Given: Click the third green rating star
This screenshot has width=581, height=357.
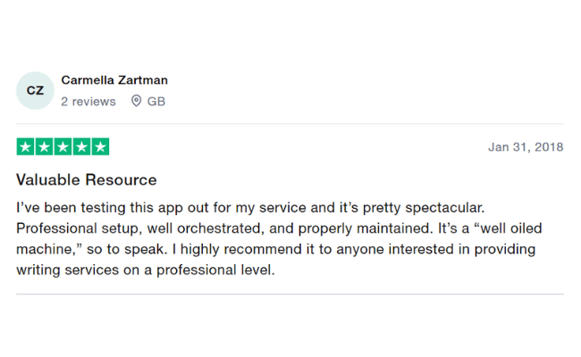Looking at the screenshot, I should tap(63, 147).
